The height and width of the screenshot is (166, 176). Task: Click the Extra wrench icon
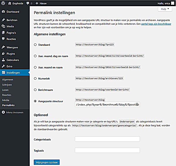click(3, 66)
